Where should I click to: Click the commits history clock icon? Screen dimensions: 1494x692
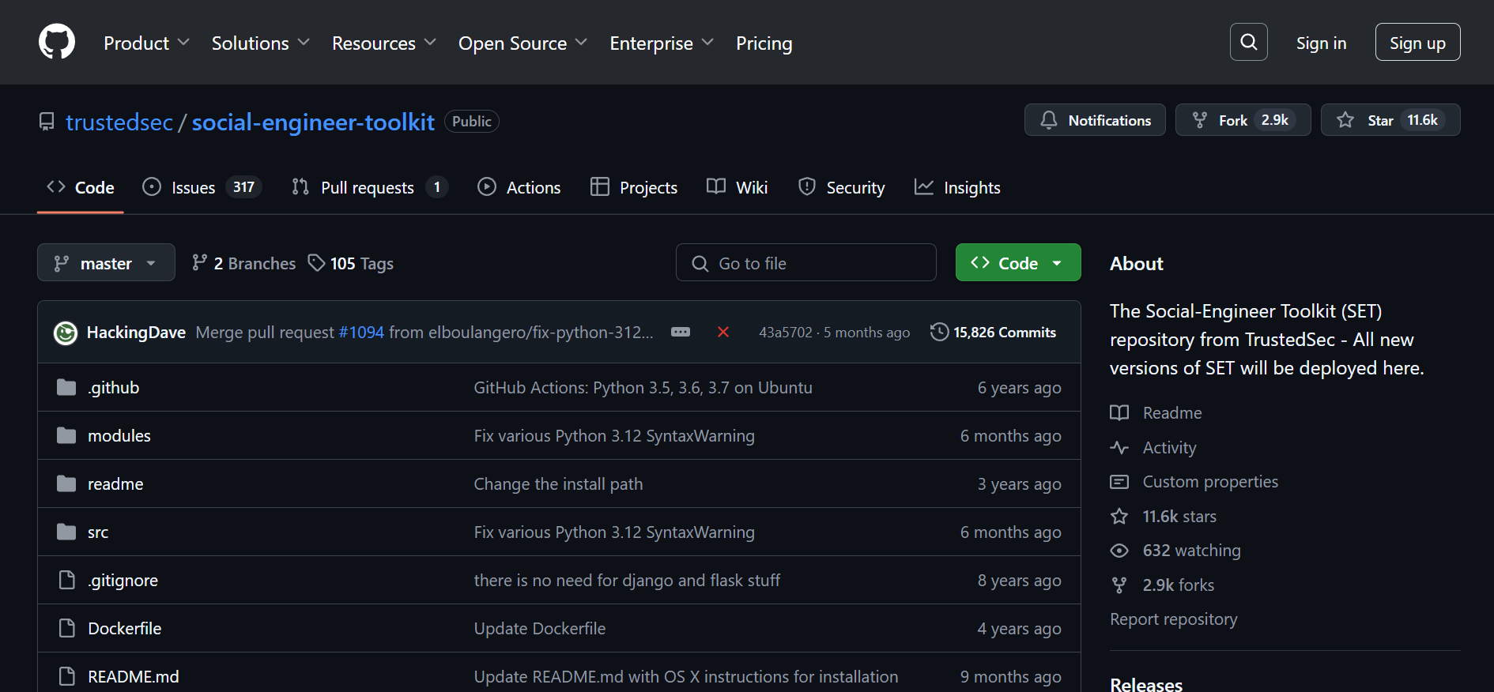tap(939, 332)
